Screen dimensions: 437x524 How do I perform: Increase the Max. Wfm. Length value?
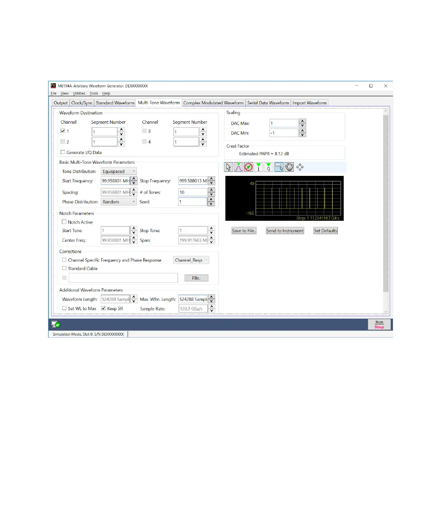click(x=211, y=297)
